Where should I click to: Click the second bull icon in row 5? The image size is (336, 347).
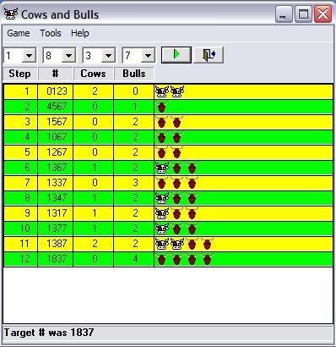click(x=176, y=153)
